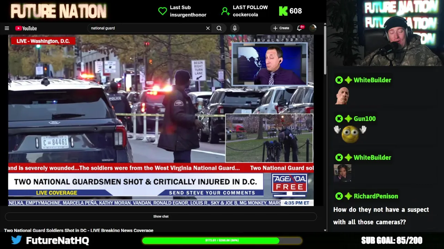Image resolution: width=444 pixels, height=249 pixels.
Task: Click the cockercola last follow name
Action: [x=246, y=15]
